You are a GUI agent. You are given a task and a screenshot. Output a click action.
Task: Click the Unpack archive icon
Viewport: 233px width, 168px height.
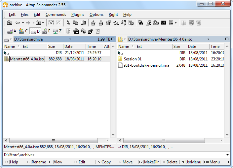[101, 23]
